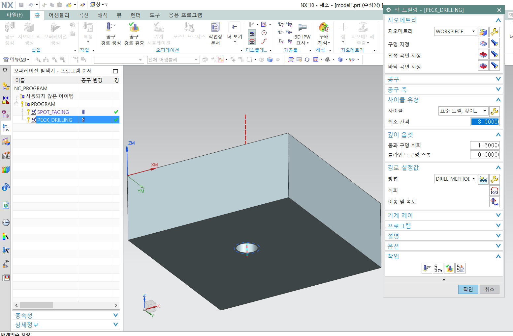Click the 이름 column header

pyautogui.click(x=46, y=80)
